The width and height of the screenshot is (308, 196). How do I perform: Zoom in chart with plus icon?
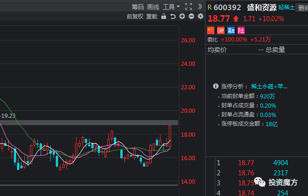tap(182, 16)
